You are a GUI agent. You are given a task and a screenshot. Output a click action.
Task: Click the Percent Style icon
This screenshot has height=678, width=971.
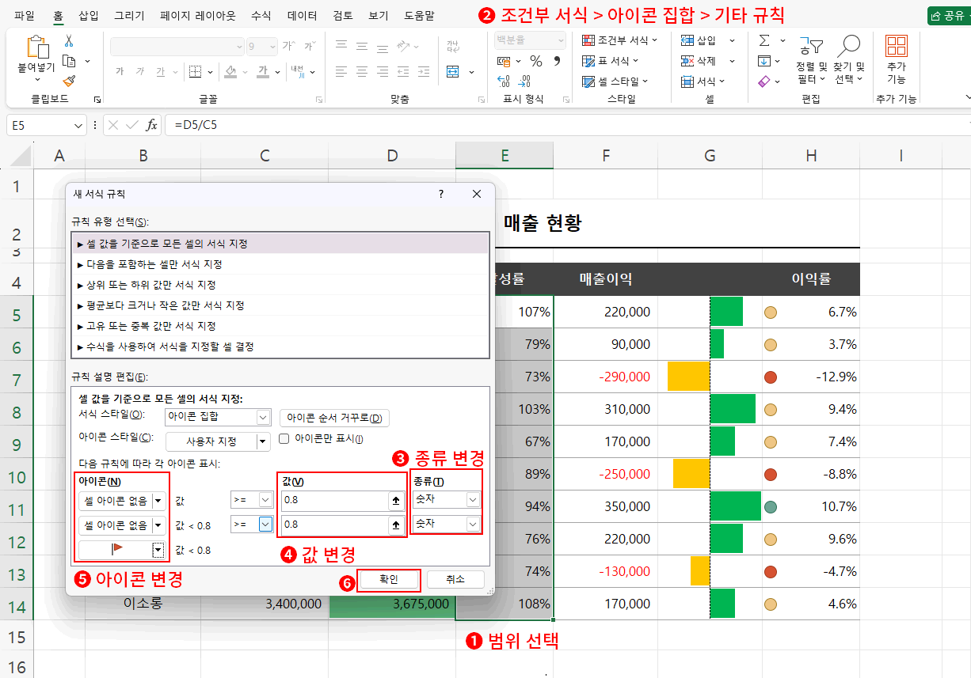(x=536, y=61)
